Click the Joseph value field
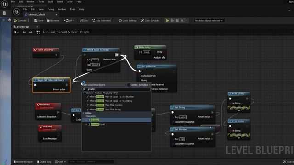 pos(95,65)
